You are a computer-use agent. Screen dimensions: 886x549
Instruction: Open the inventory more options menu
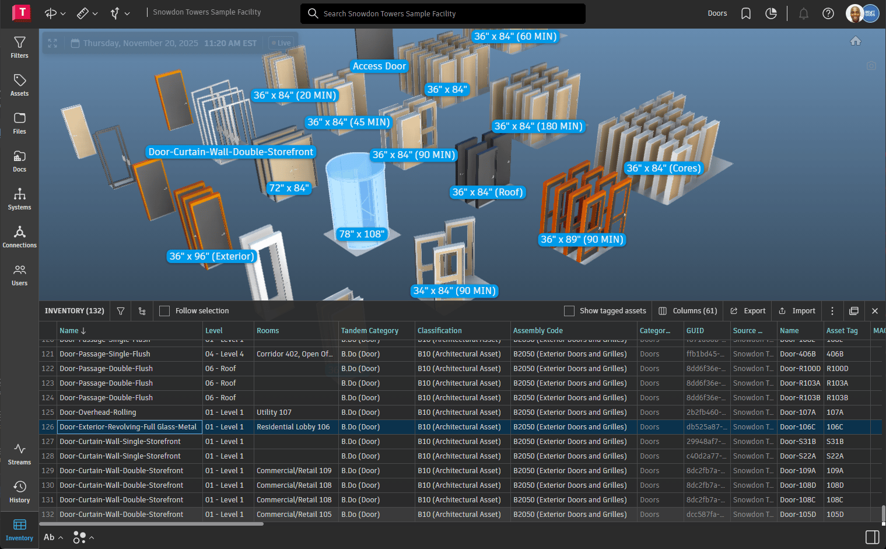[832, 311]
